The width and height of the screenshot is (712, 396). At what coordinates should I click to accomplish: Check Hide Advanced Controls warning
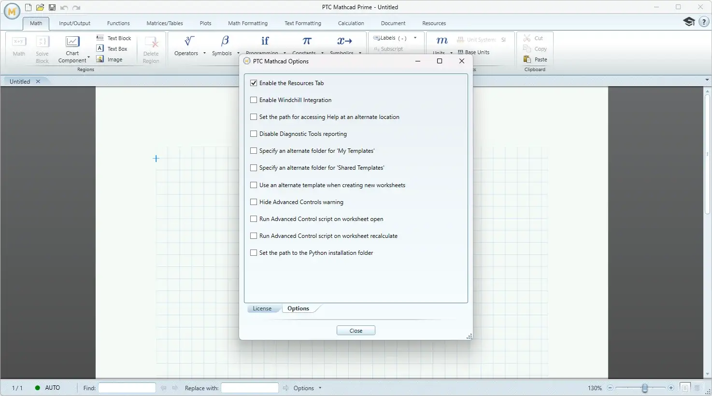[254, 202]
